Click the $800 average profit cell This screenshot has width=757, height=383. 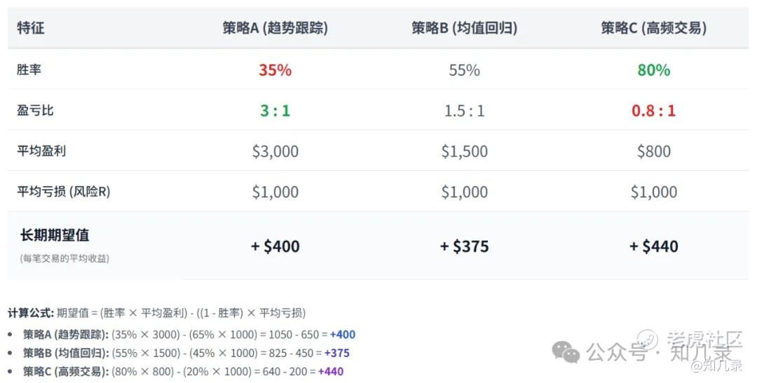click(654, 151)
